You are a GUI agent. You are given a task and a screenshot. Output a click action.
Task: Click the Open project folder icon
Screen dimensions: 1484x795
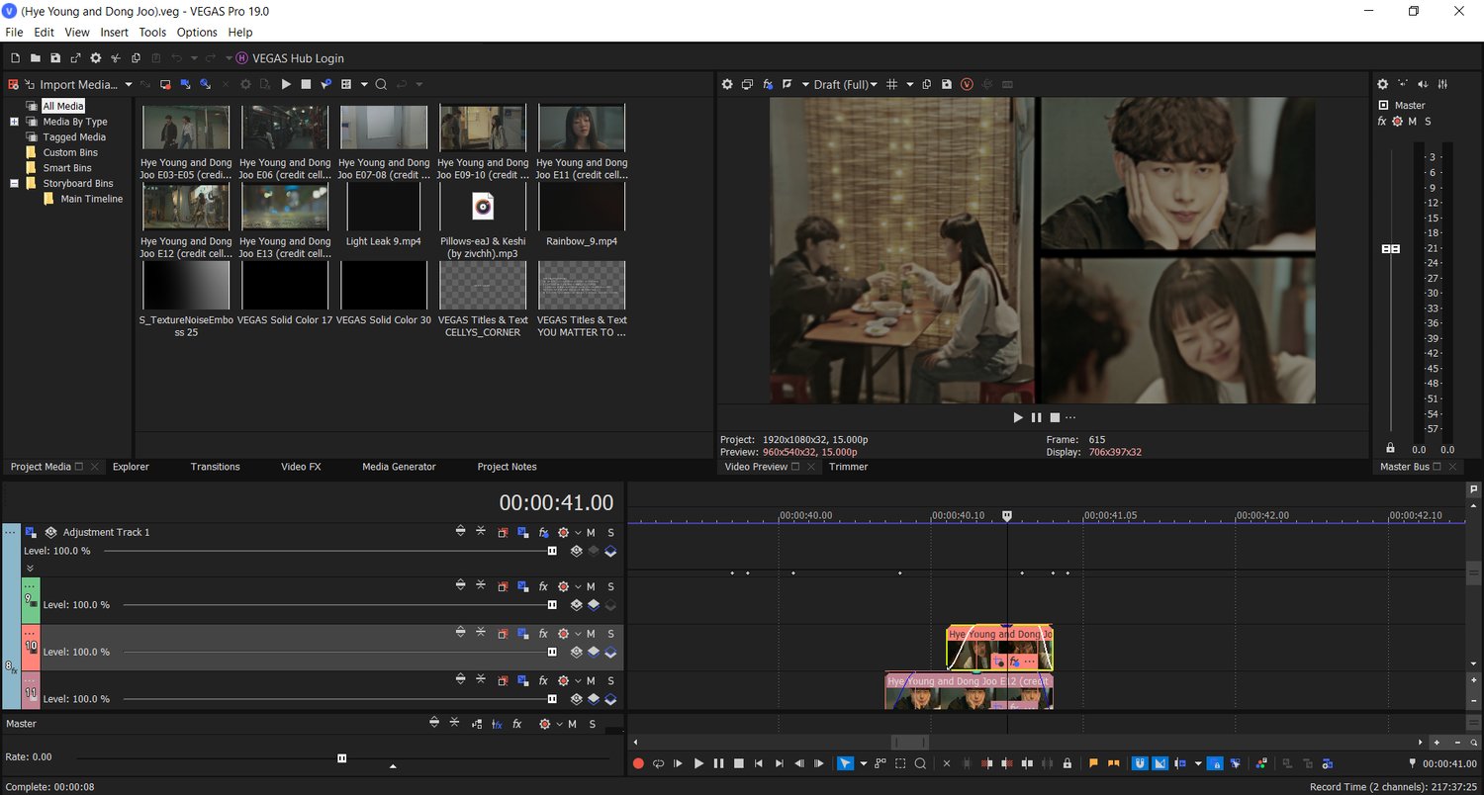click(35, 58)
